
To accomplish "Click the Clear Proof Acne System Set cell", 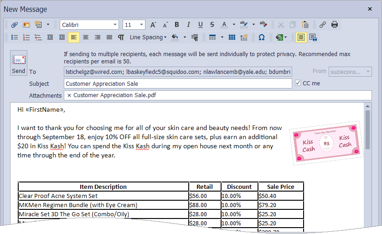I will click(x=103, y=196).
